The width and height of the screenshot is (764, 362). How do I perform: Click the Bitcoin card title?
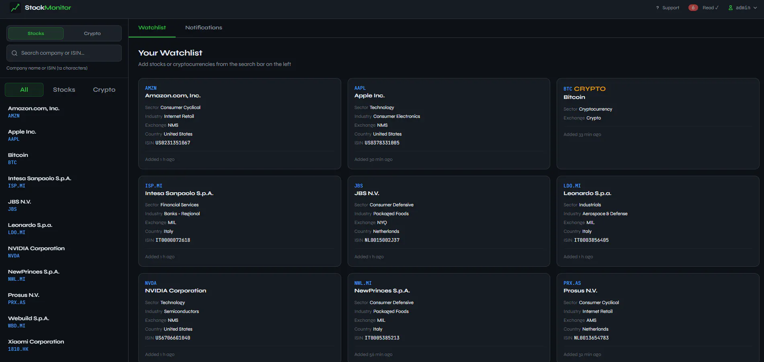pos(574,97)
